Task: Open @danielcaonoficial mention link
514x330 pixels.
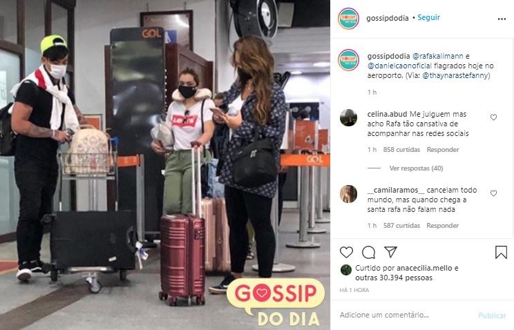Action: 399,66
